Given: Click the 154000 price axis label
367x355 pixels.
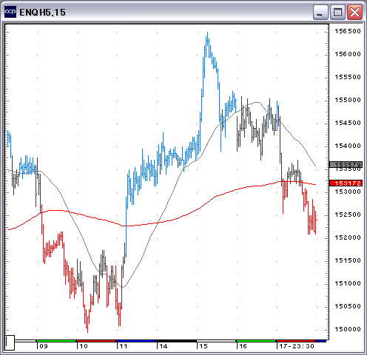Looking at the screenshot, I should [x=348, y=146].
